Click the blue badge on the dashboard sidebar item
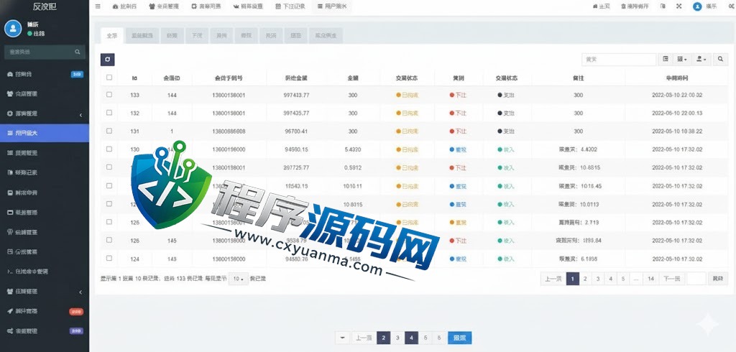Screen dimensions: 736x352 (77, 74)
